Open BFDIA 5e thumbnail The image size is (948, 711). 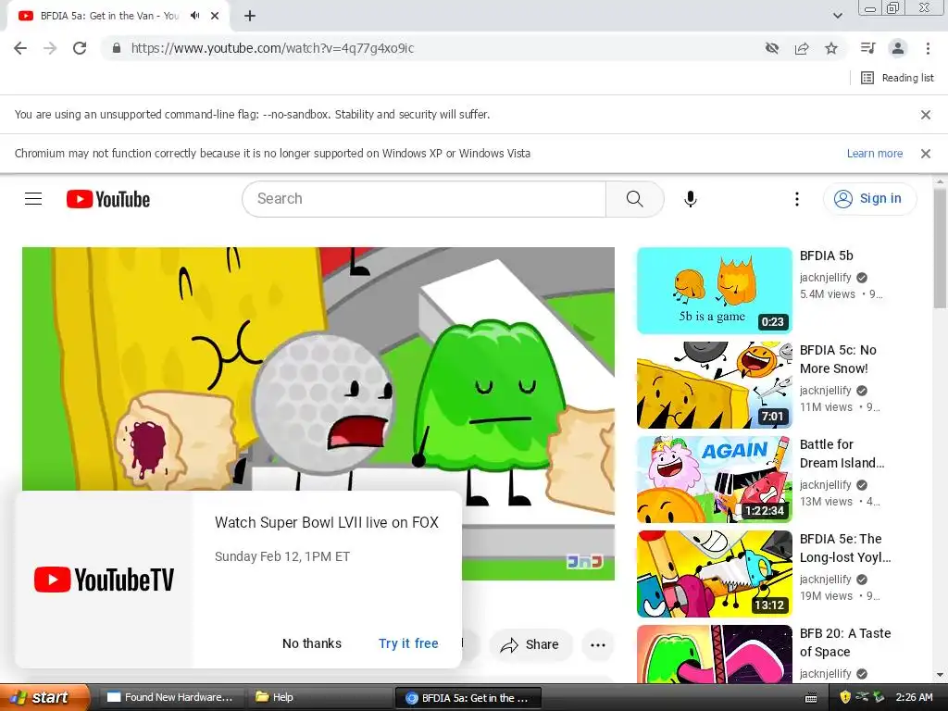(x=715, y=574)
